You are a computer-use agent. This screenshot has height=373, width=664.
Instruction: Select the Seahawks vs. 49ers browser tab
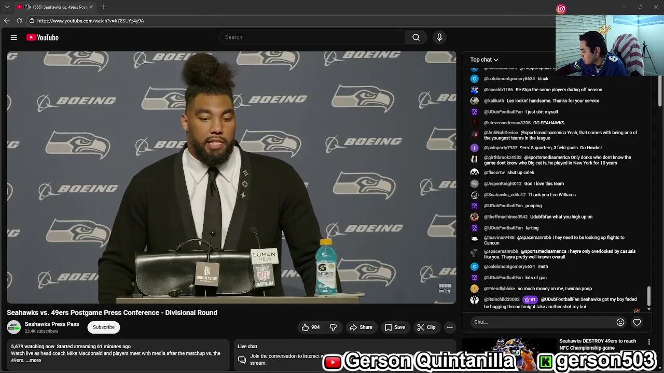coord(54,7)
